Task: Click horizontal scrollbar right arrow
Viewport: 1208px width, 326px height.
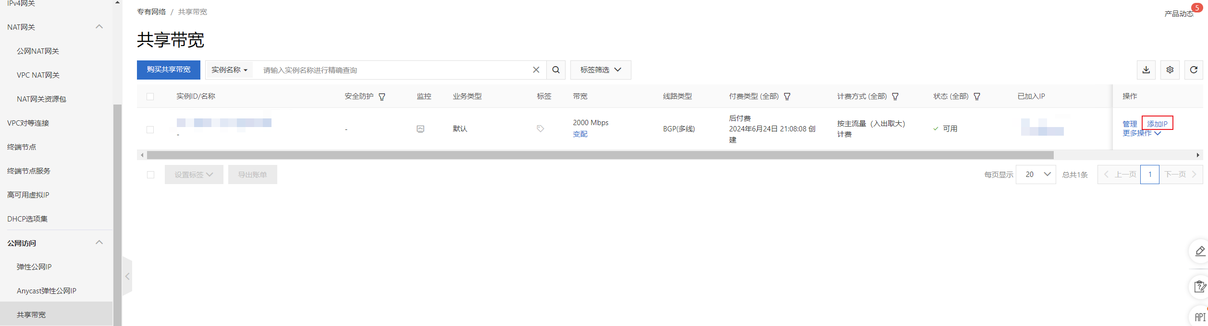Action: tap(1198, 155)
